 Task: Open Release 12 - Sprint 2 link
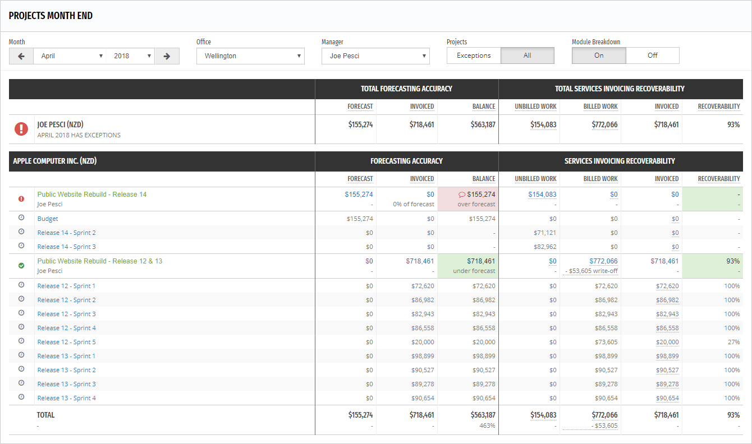pos(67,300)
